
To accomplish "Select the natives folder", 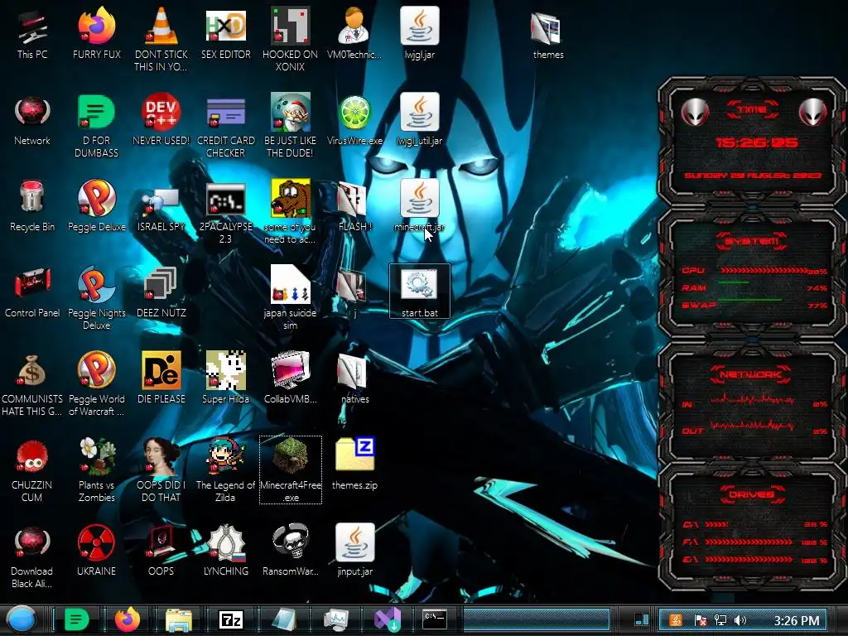I will 352,371.
